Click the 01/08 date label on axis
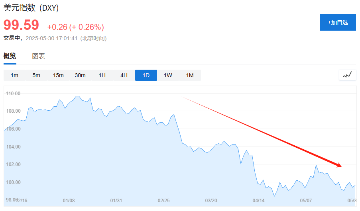 click(69, 201)
